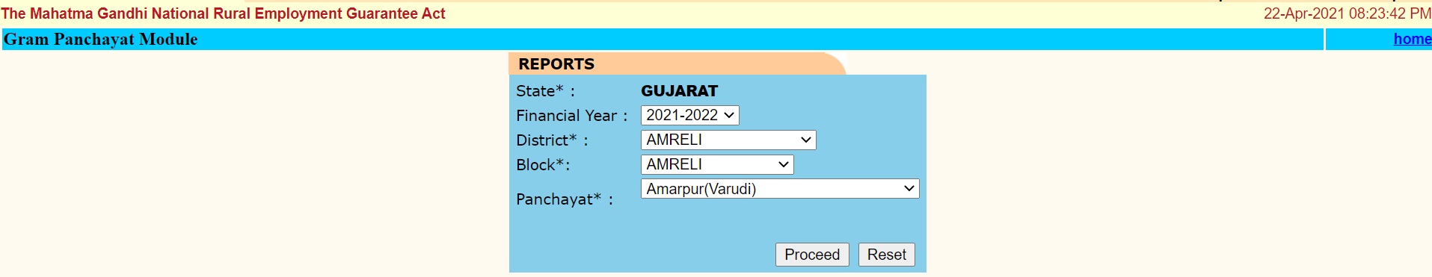The height and width of the screenshot is (277, 1432).
Task: Select the REPORTS tab header
Action: [556, 64]
